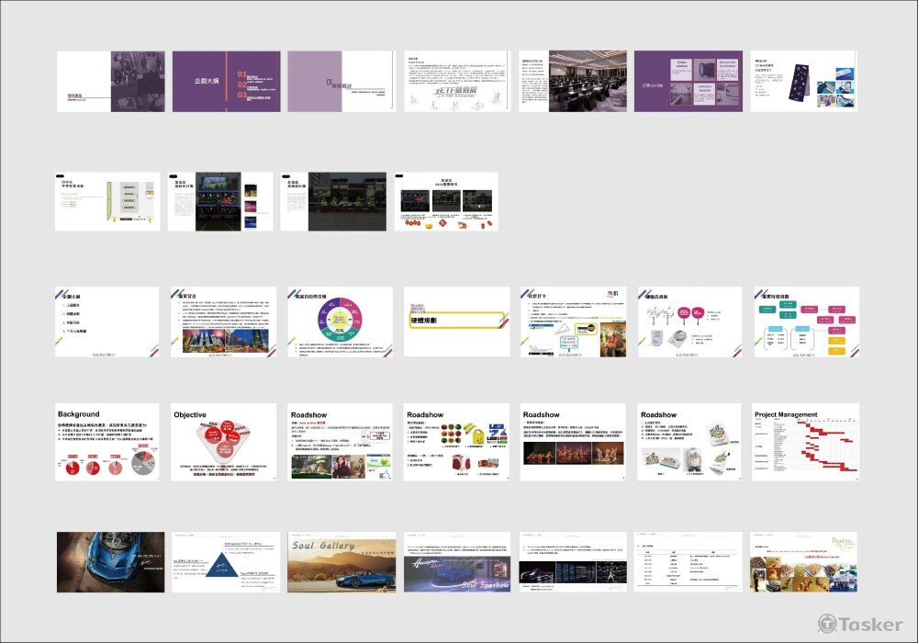Open the Roadshow slide with stage and woman photos
Viewport: 918px width, 643px height.
click(341, 442)
